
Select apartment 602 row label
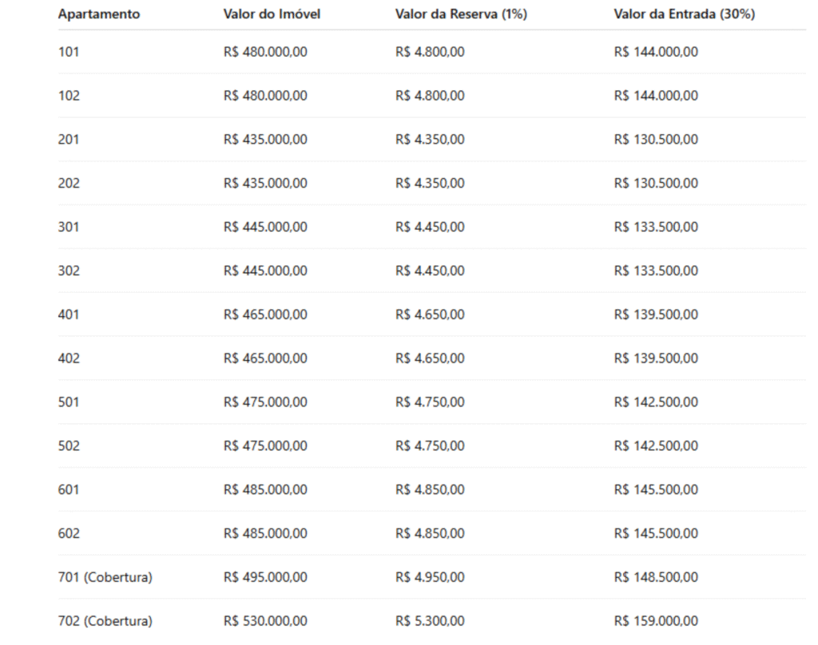pos(69,533)
